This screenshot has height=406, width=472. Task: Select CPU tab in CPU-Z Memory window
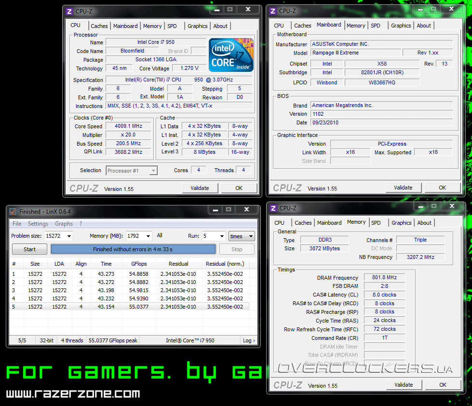[279, 223]
